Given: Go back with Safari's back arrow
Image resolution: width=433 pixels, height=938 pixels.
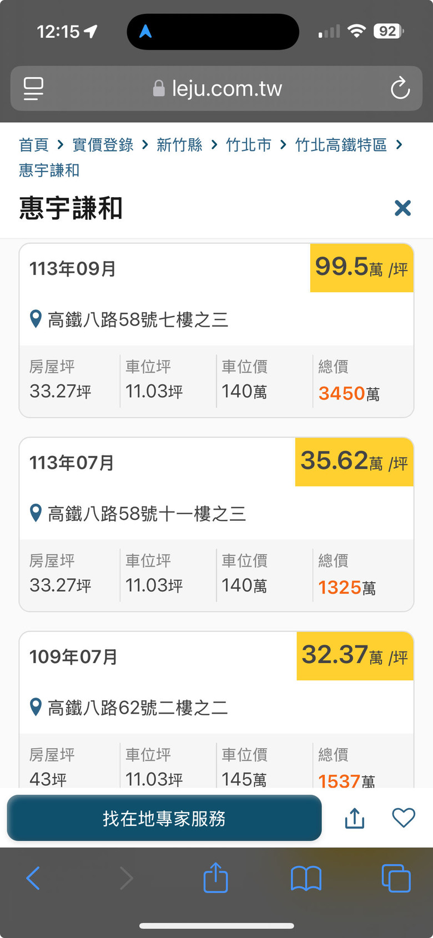Looking at the screenshot, I should [33, 879].
